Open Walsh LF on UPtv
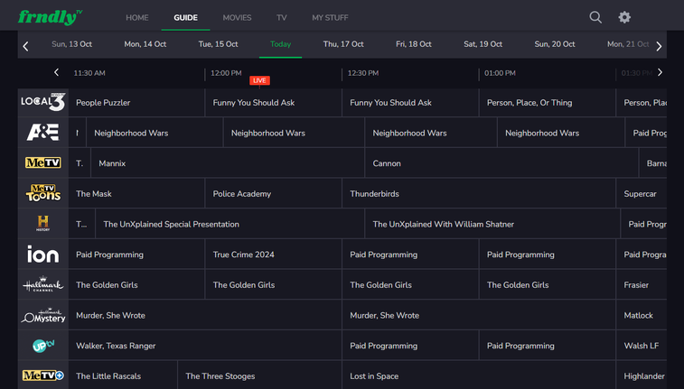The height and width of the screenshot is (389, 684). (x=642, y=346)
